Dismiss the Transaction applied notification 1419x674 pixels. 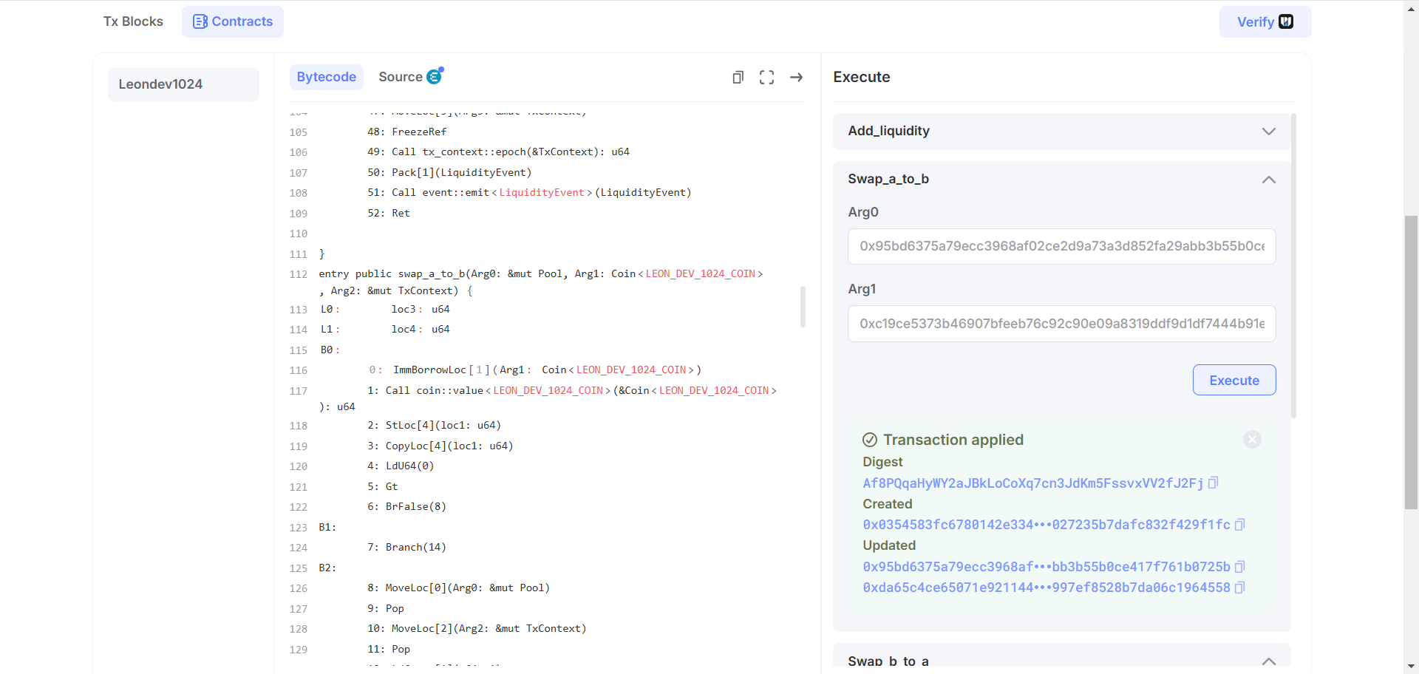(1252, 440)
